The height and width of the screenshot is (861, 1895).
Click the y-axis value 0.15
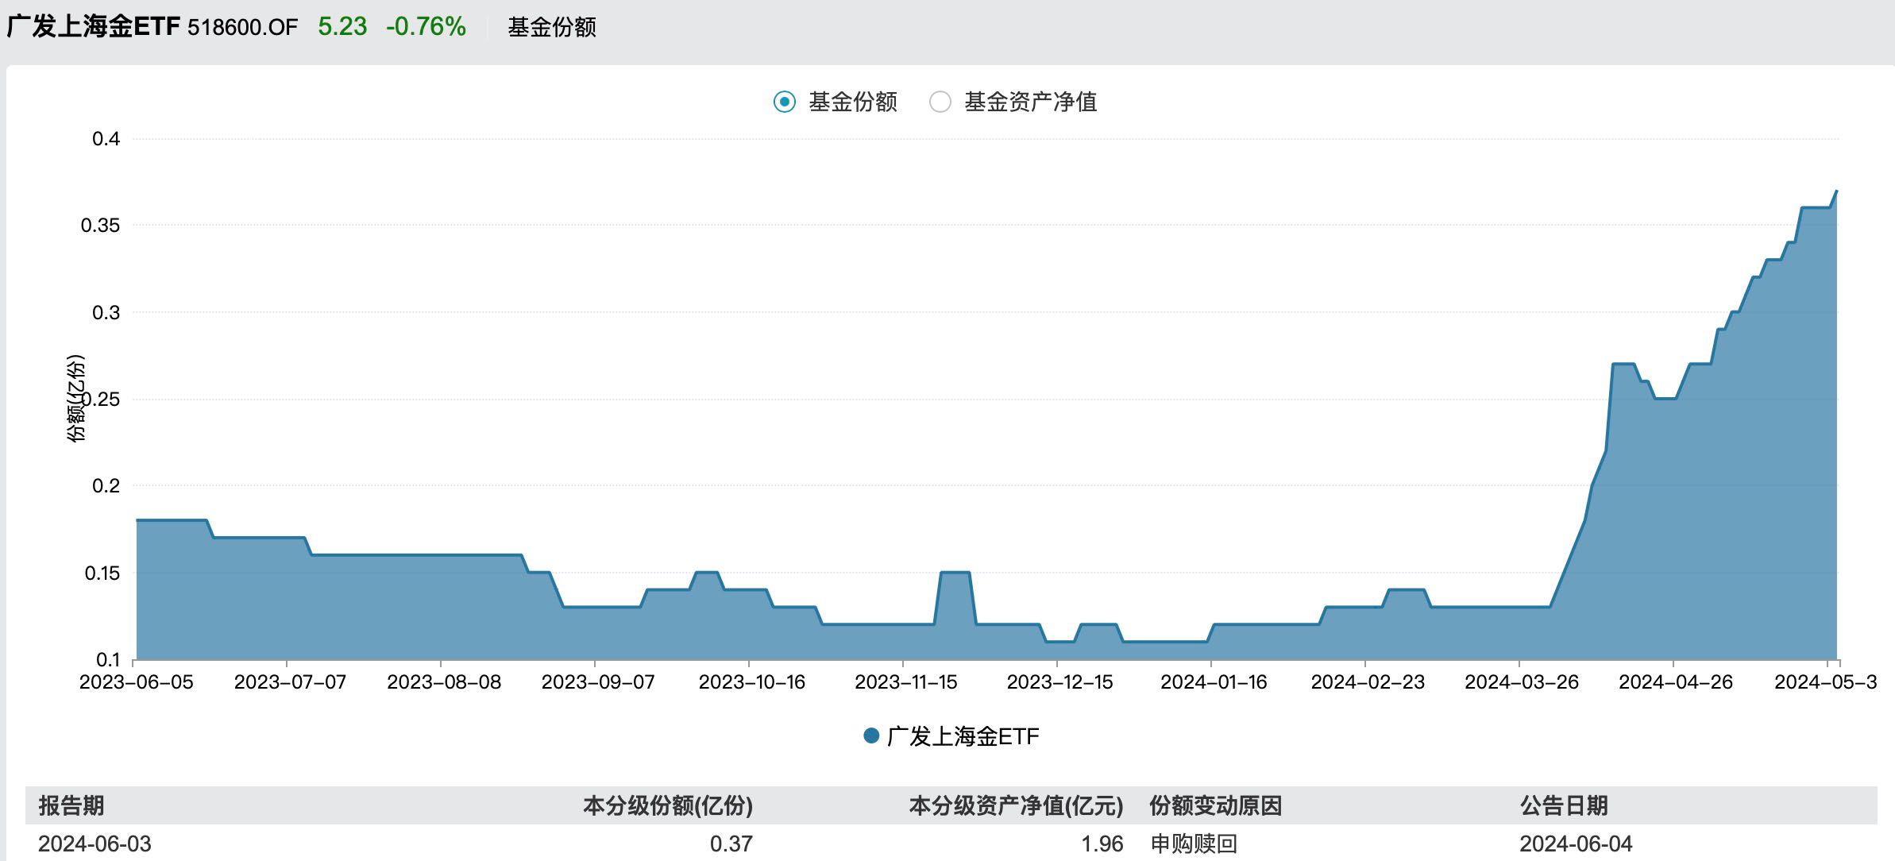[102, 573]
